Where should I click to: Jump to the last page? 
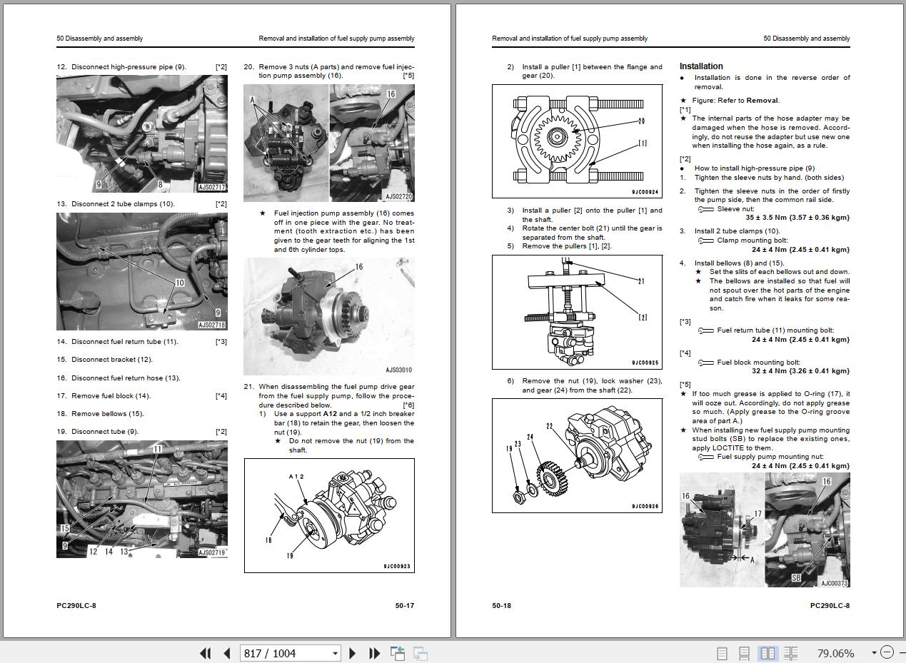374,653
